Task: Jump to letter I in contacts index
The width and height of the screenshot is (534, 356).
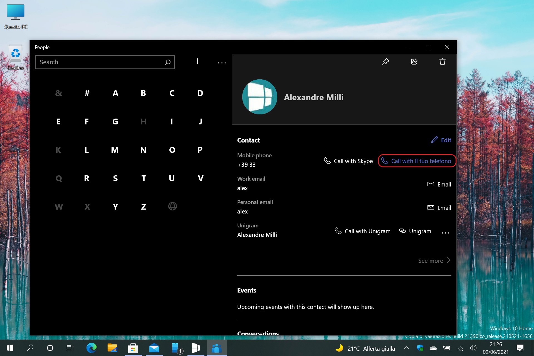Action: point(172,121)
